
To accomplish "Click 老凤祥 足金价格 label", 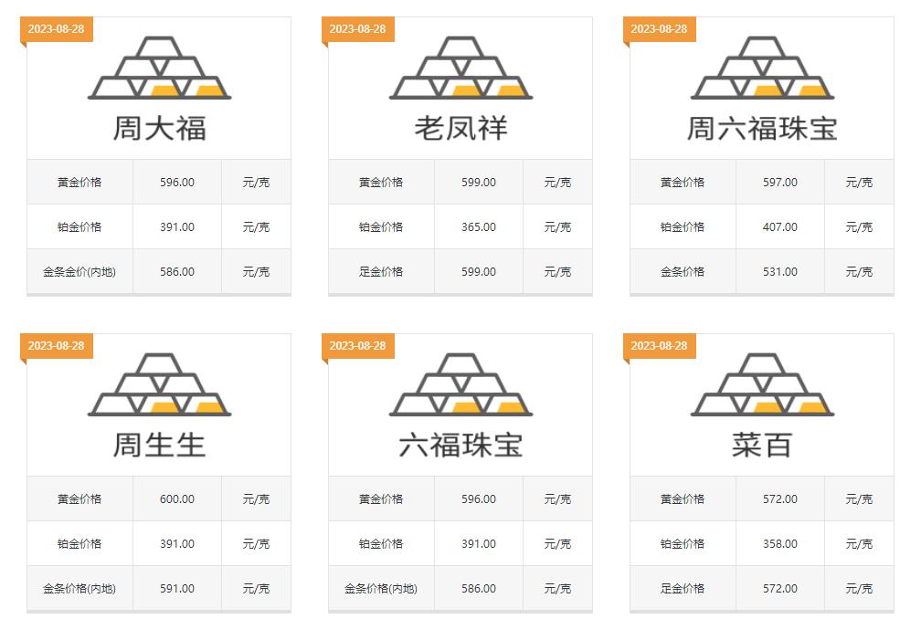I will [381, 272].
